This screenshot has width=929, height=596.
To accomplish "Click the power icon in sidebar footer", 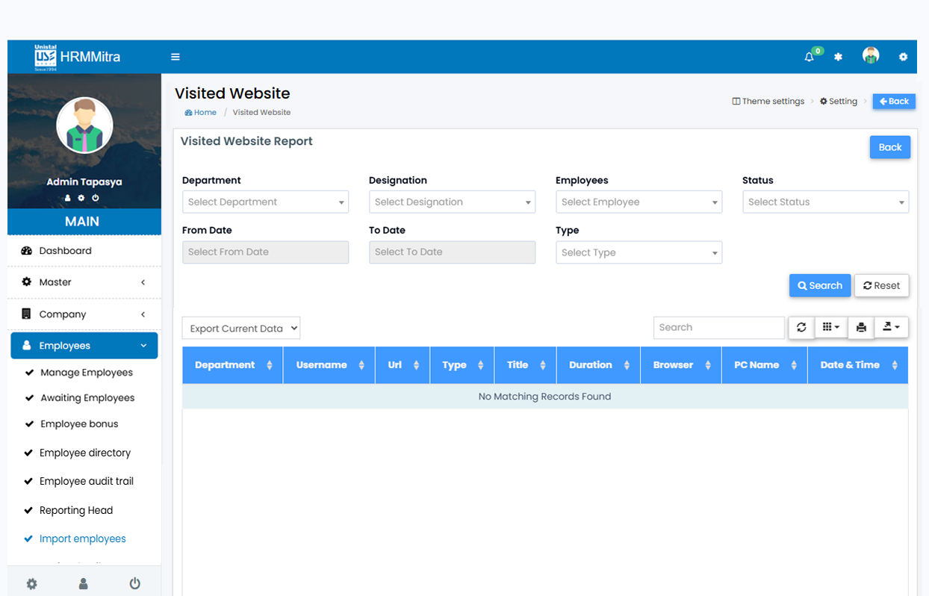I will [134, 583].
